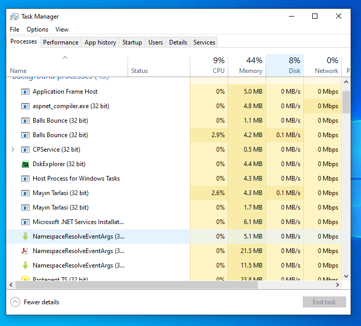Click the 5.0 MB memory value
Viewport: 361px width, 326px height.
click(x=253, y=92)
